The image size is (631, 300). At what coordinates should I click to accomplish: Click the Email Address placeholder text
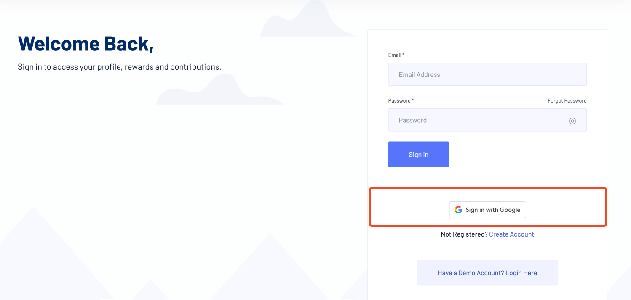pos(420,74)
